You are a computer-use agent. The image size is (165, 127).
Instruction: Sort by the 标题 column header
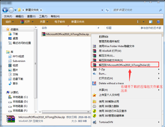coord(109,28)
